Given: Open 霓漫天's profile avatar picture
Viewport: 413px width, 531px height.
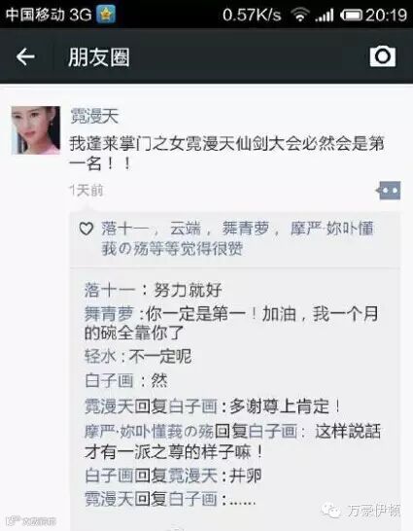Looking at the screenshot, I should coord(36,130).
